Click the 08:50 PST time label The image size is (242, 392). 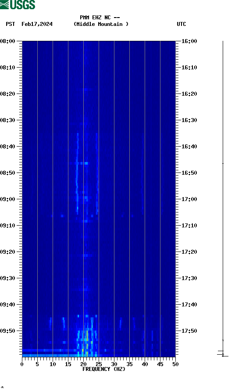pos(7,173)
